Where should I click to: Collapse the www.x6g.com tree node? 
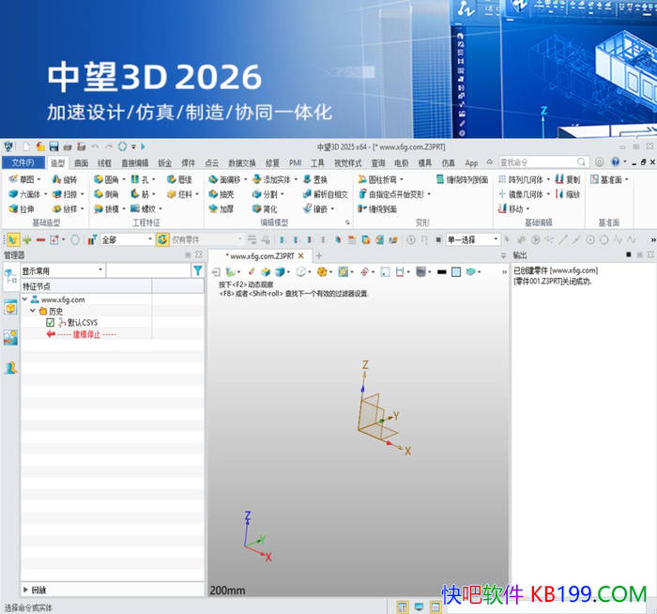(x=24, y=299)
